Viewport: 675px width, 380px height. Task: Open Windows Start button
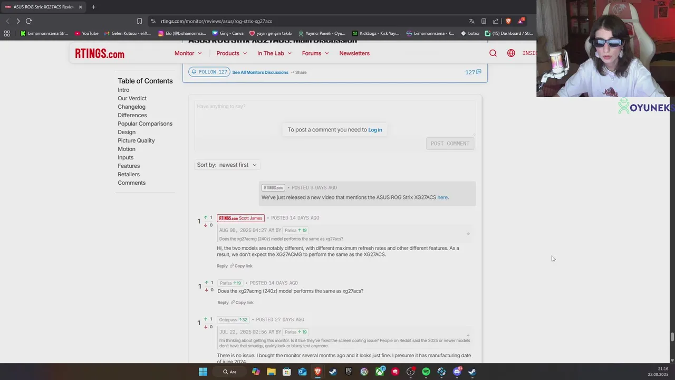point(203,372)
